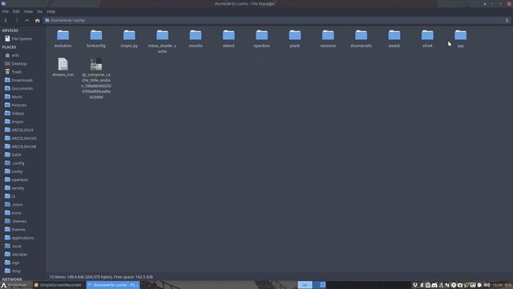Image resolution: width=513 pixels, height=289 pixels.
Task: Open the fontconfig folder
Action: [96, 39]
